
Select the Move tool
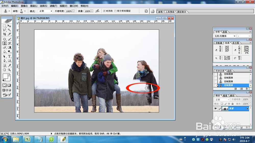click(9, 26)
